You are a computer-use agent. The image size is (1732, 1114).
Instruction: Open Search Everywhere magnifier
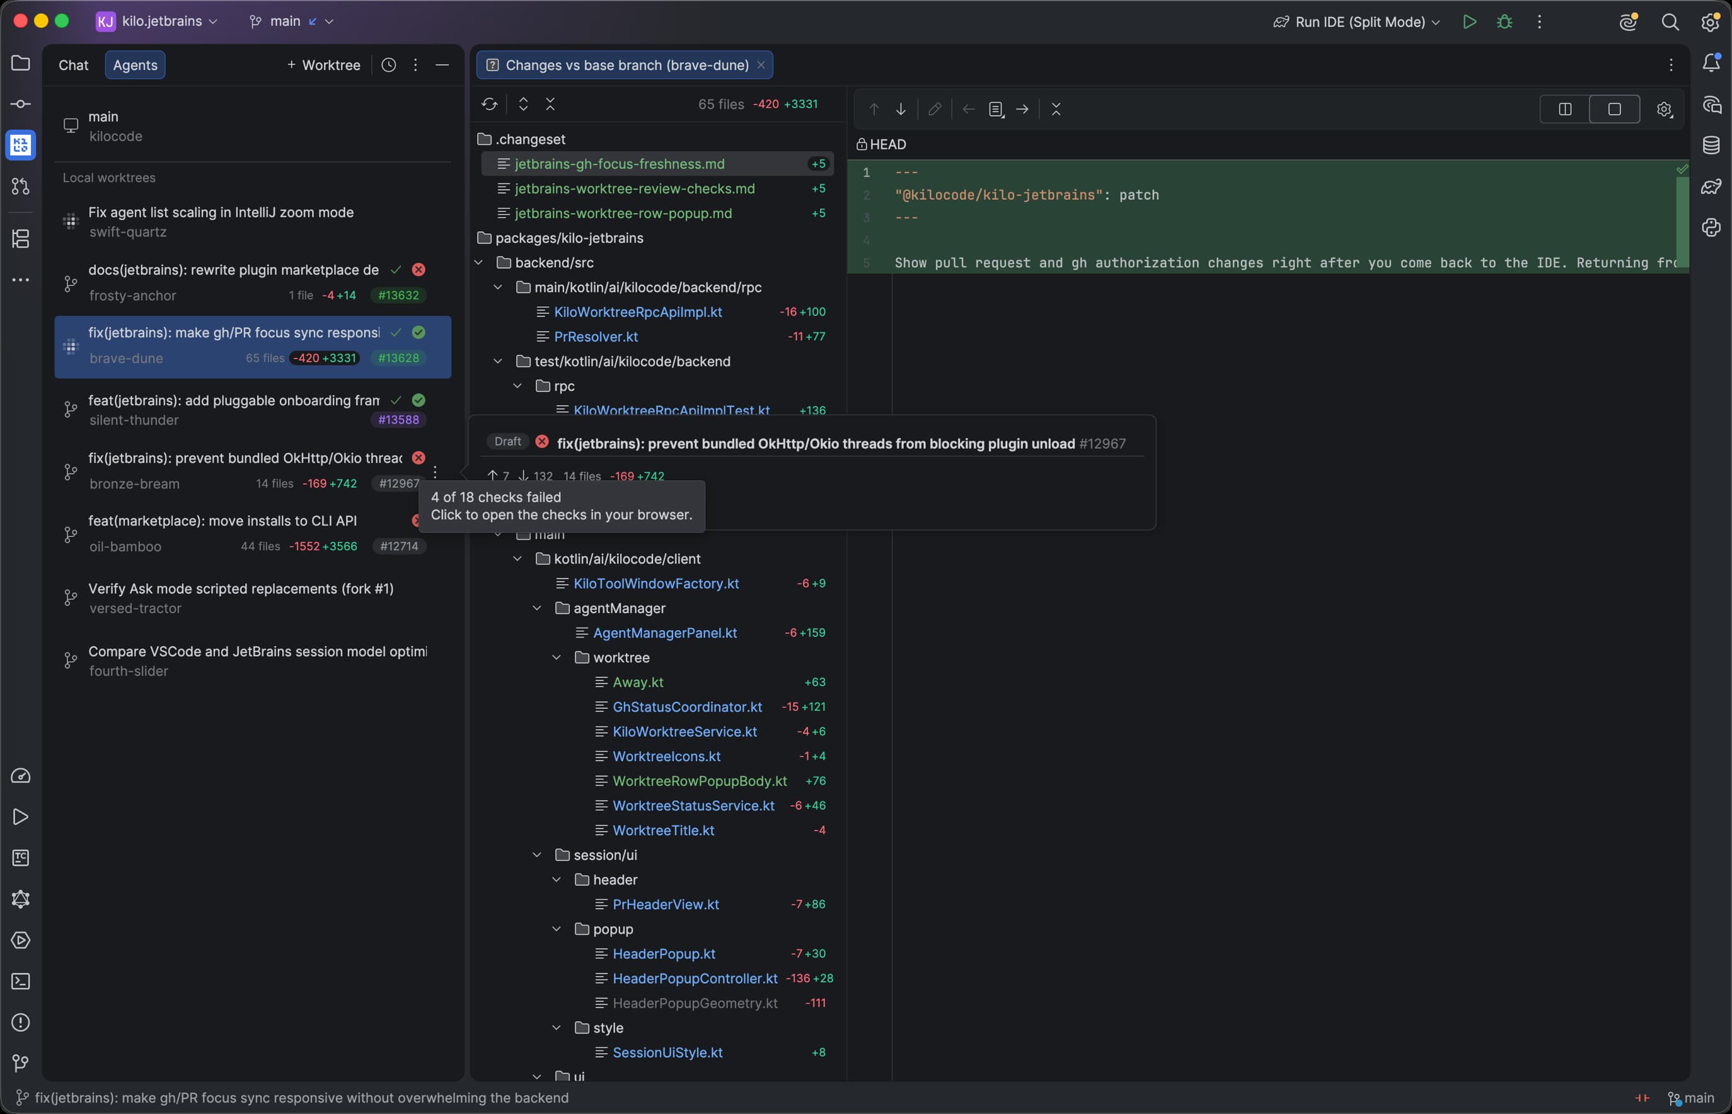coord(1670,21)
